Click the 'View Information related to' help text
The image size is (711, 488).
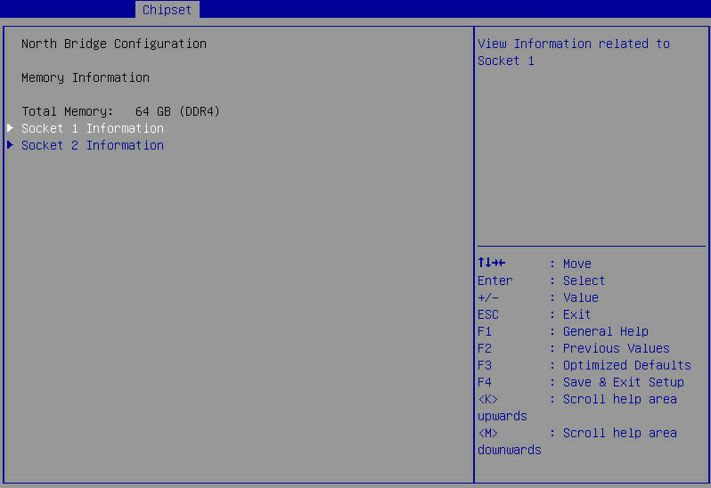tap(574, 44)
